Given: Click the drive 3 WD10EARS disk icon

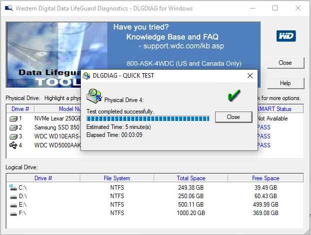Looking at the screenshot, I should click(x=13, y=136).
